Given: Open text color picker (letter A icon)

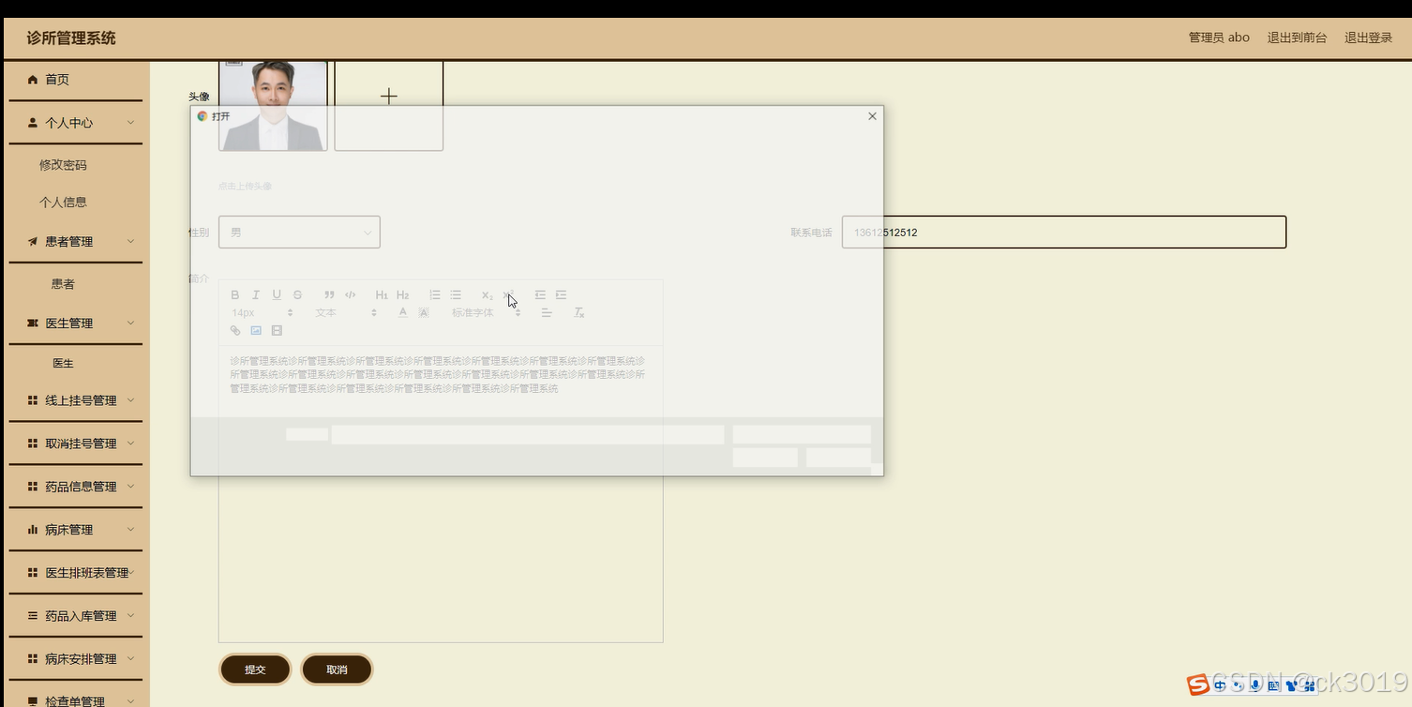Looking at the screenshot, I should coord(403,312).
